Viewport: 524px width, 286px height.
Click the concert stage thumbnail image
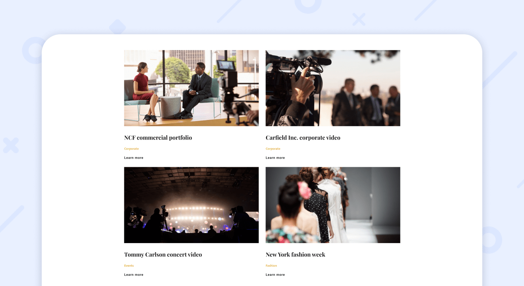(191, 205)
